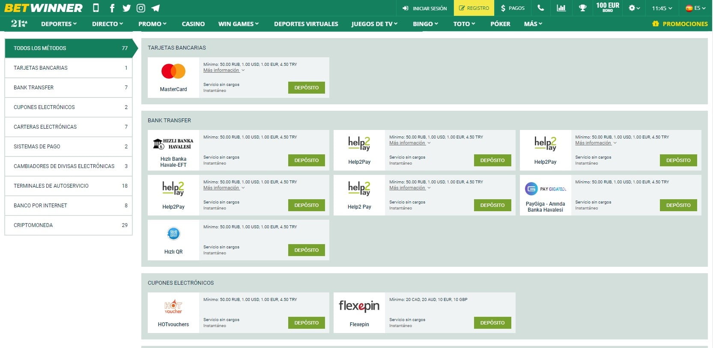Image resolution: width=713 pixels, height=348 pixels.
Task: Open the mobile app phone icon
Action: point(96,8)
